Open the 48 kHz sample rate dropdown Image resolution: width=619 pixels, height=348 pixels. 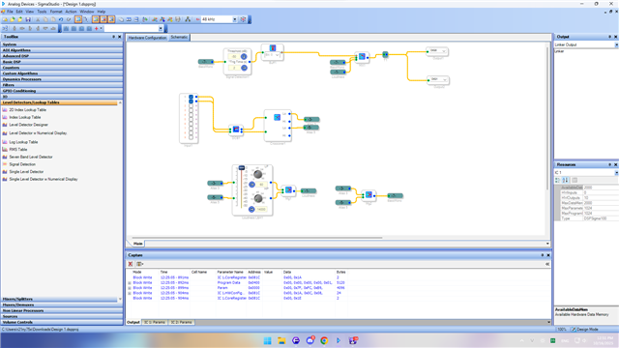coord(234,19)
